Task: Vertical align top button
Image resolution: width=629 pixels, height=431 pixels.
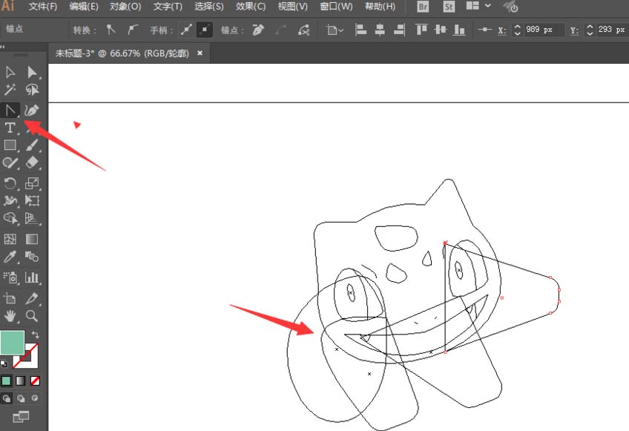Action: (421, 30)
